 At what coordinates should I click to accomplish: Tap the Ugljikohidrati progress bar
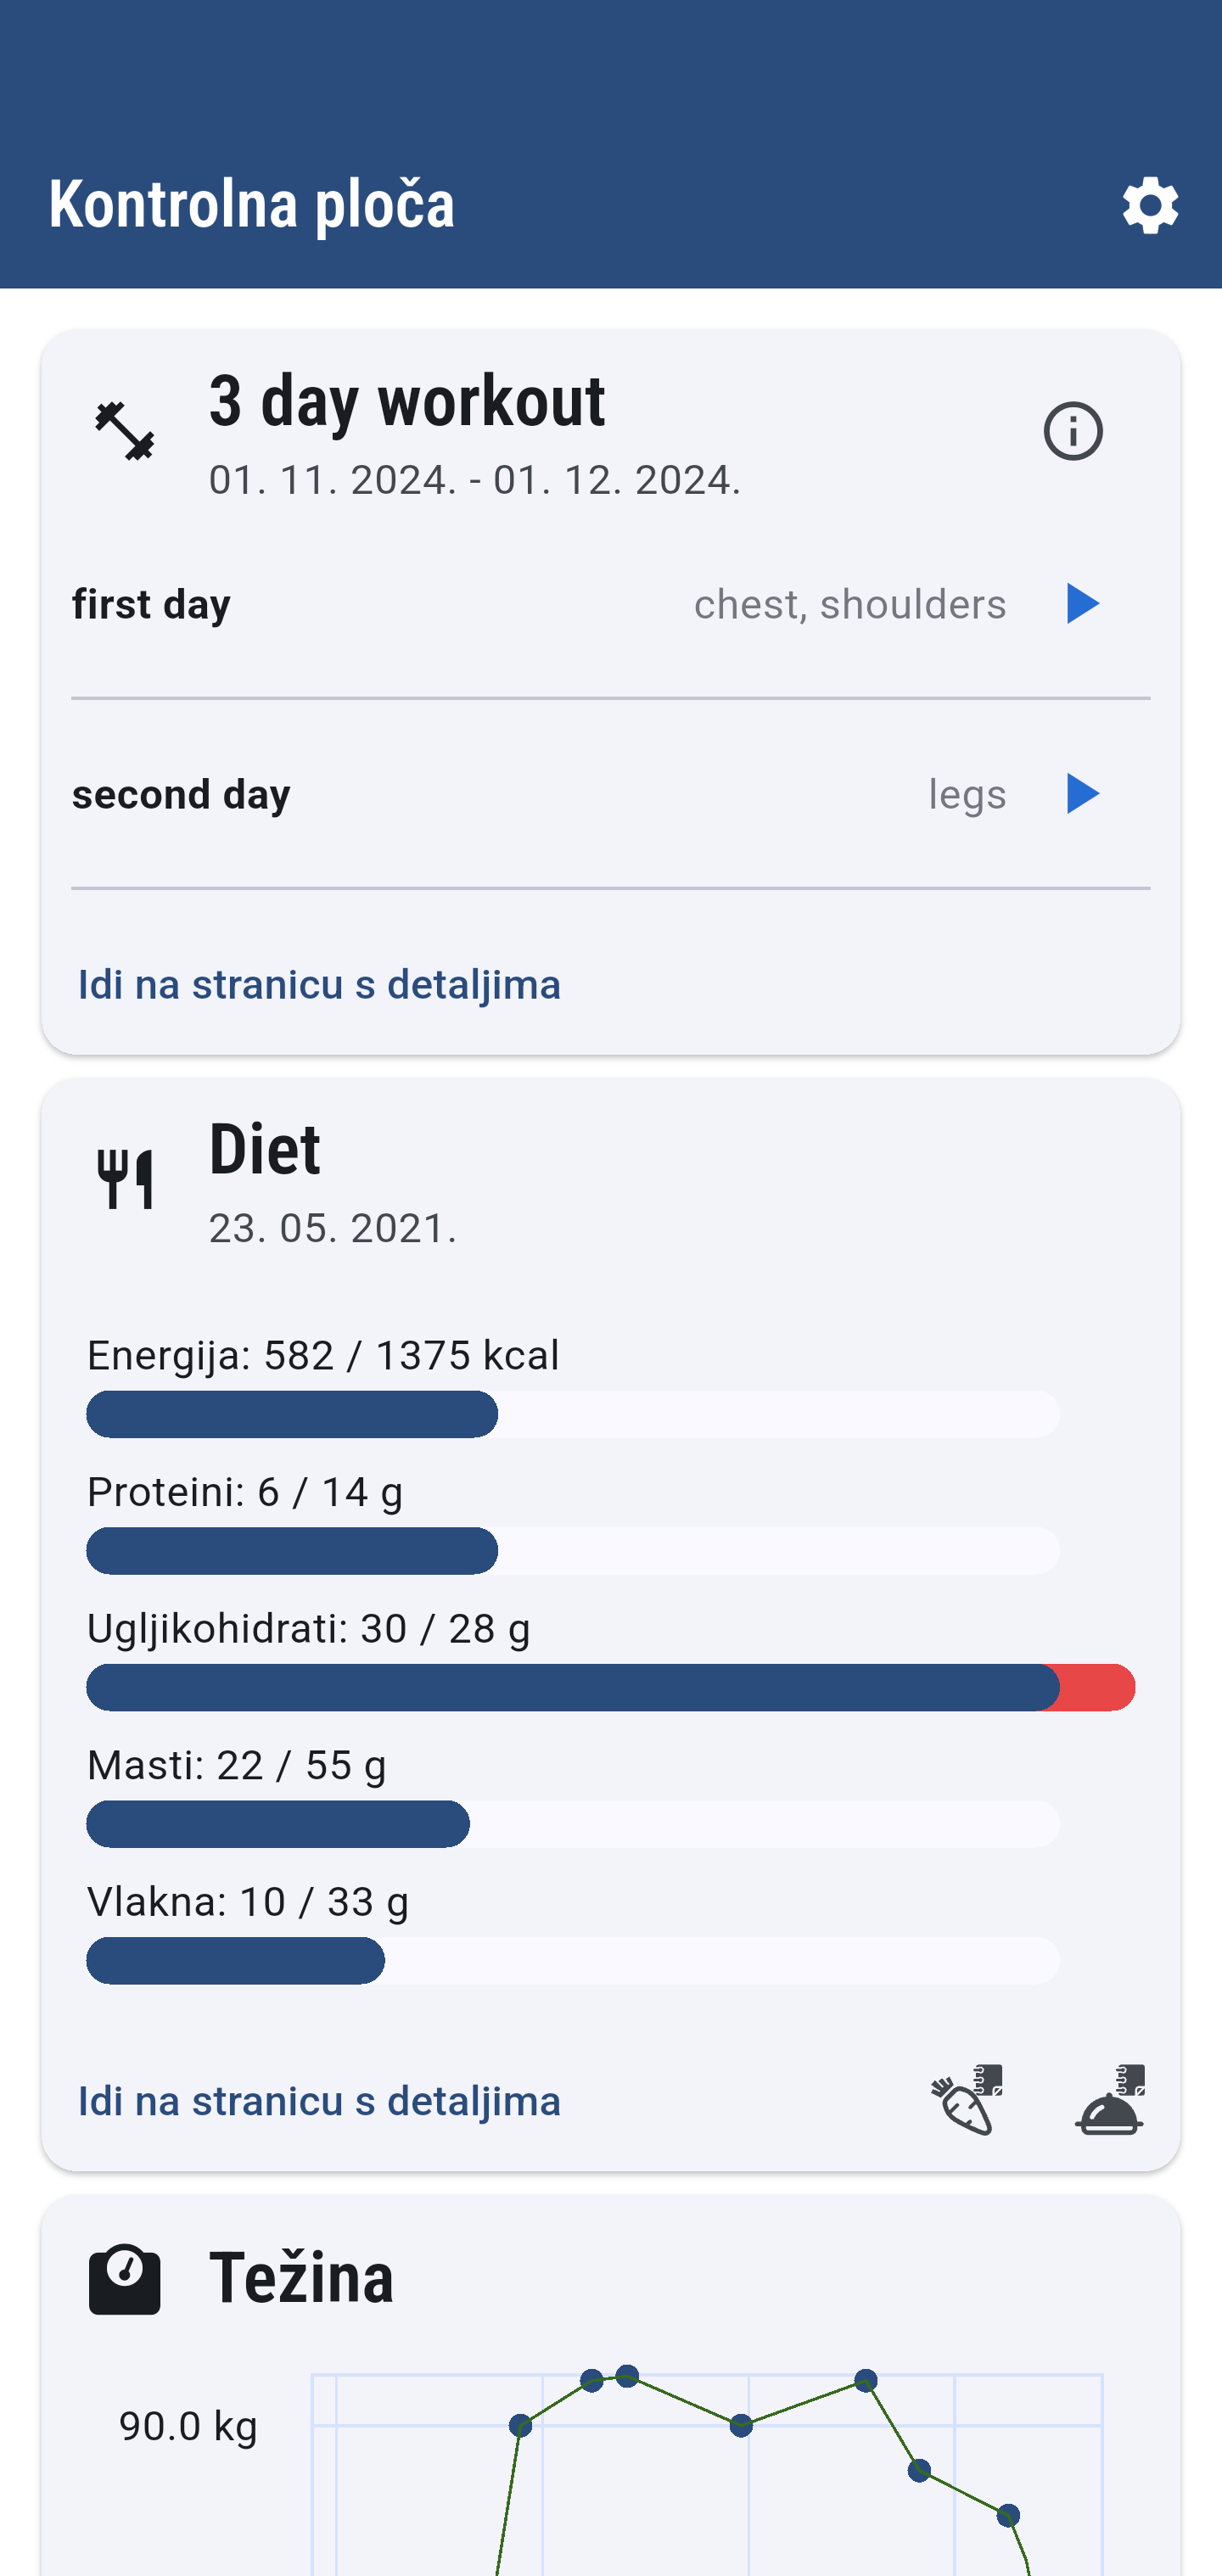pos(611,1687)
